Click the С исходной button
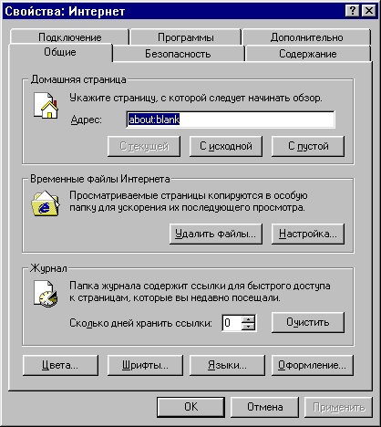The height and width of the screenshot is (427, 381). click(226, 146)
